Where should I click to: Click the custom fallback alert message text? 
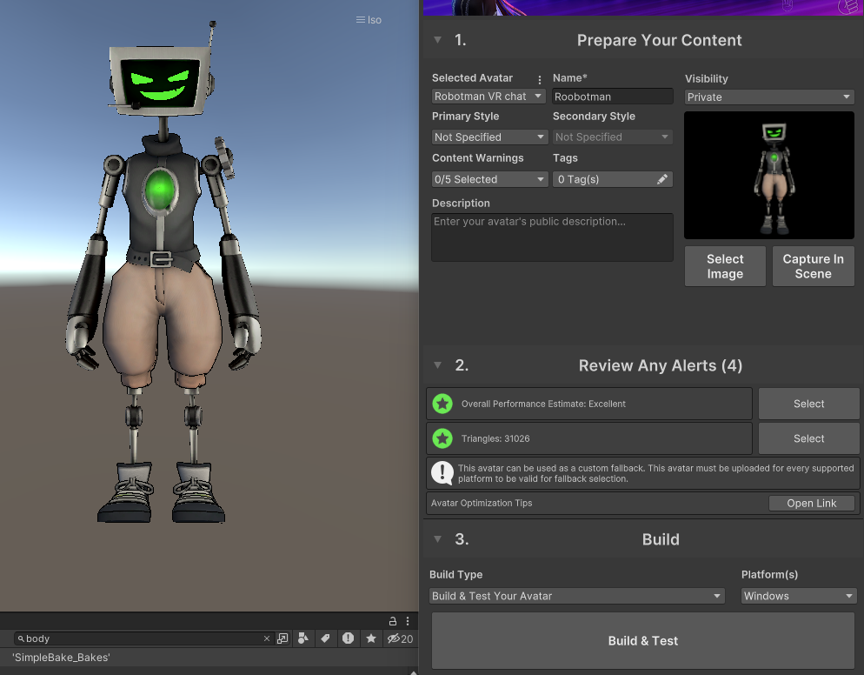tap(655, 473)
